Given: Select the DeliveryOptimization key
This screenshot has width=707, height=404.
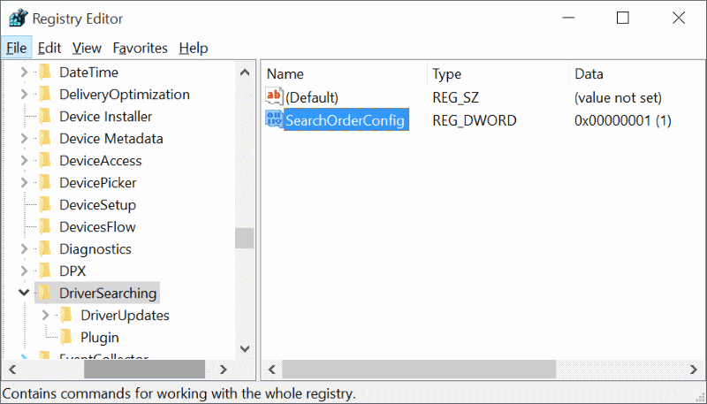Looking at the screenshot, I should 125,95.
